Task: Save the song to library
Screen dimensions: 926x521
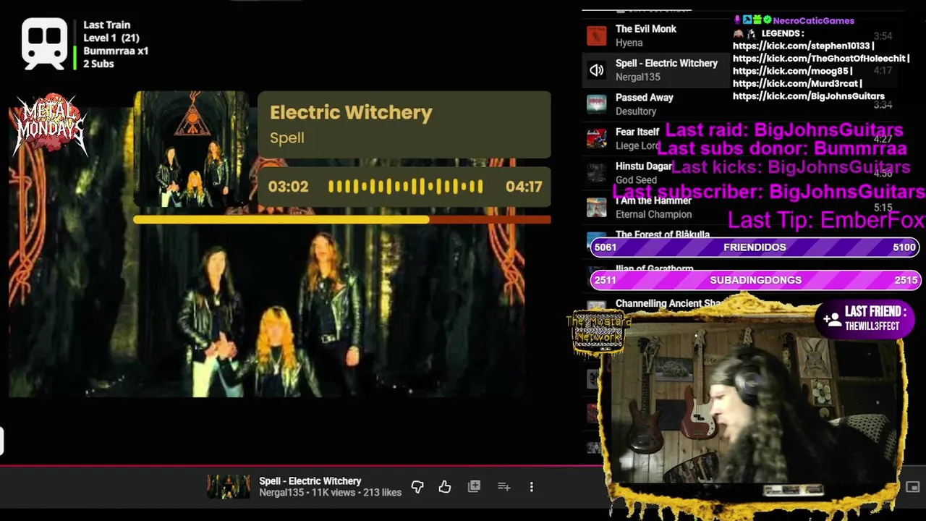Action: 474,487
